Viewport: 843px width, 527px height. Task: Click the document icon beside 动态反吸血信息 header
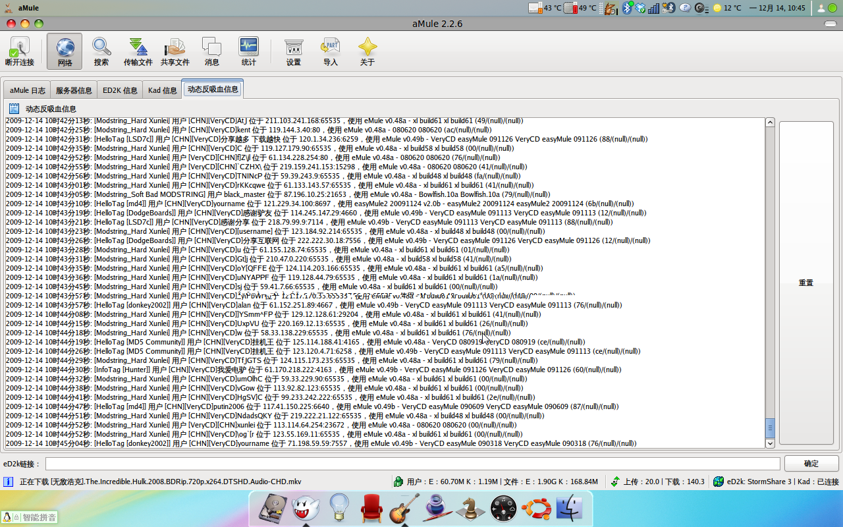point(14,109)
